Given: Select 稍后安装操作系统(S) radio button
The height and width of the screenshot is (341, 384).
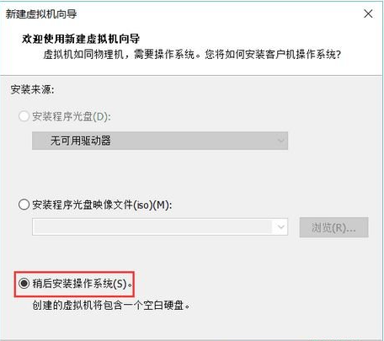Looking at the screenshot, I should [x=24, y=283].
